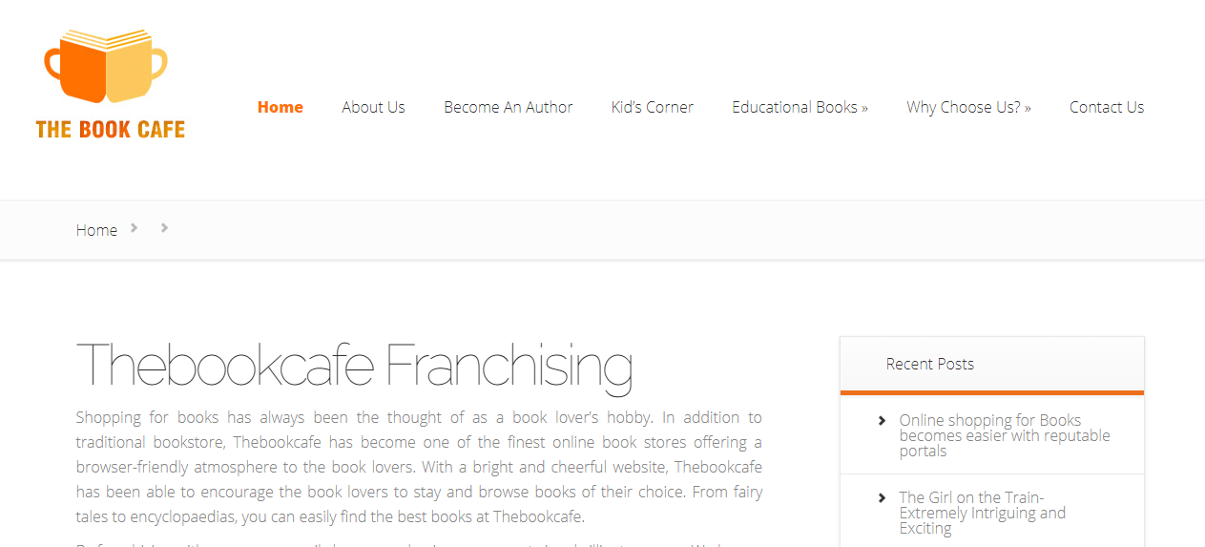Open Online shopping for Books post link

click(1005, 435)
